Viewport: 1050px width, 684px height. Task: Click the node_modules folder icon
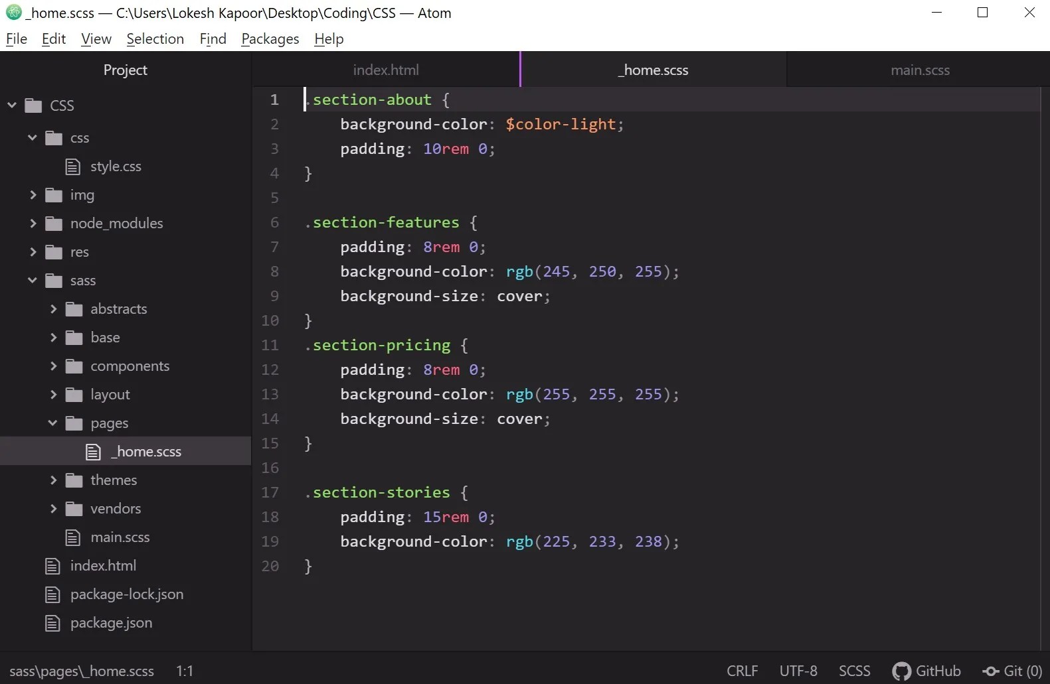tap(54, 224)
